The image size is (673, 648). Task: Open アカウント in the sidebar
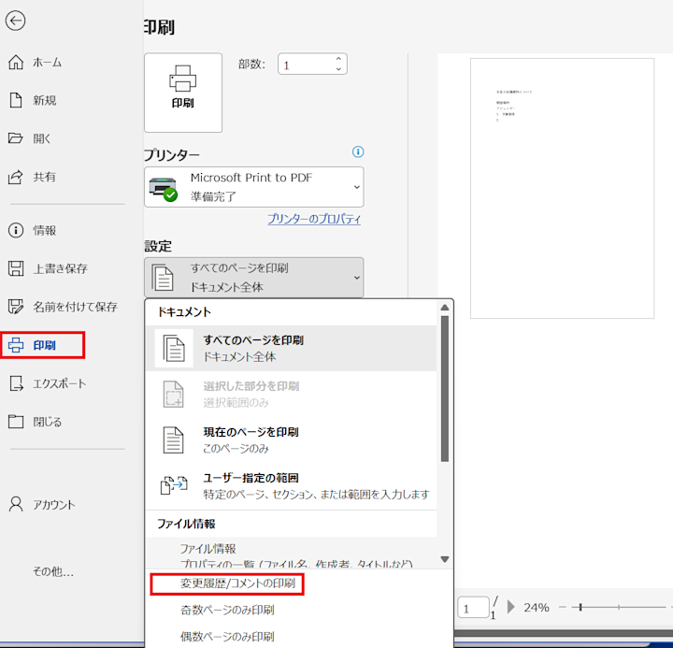pyautogui.click(x=54, y=505)
